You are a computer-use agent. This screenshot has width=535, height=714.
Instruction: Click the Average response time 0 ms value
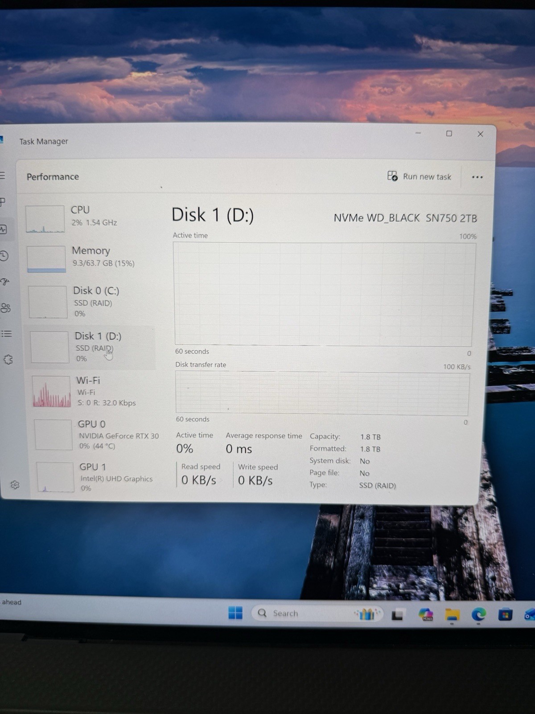click(239, 449)
